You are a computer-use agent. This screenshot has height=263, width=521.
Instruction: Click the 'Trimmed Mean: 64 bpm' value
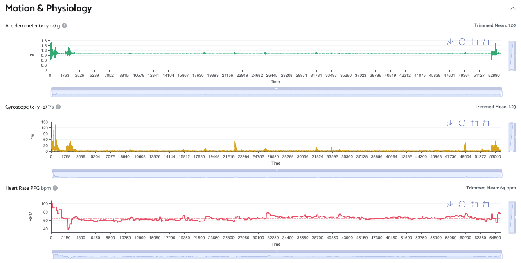491,188
